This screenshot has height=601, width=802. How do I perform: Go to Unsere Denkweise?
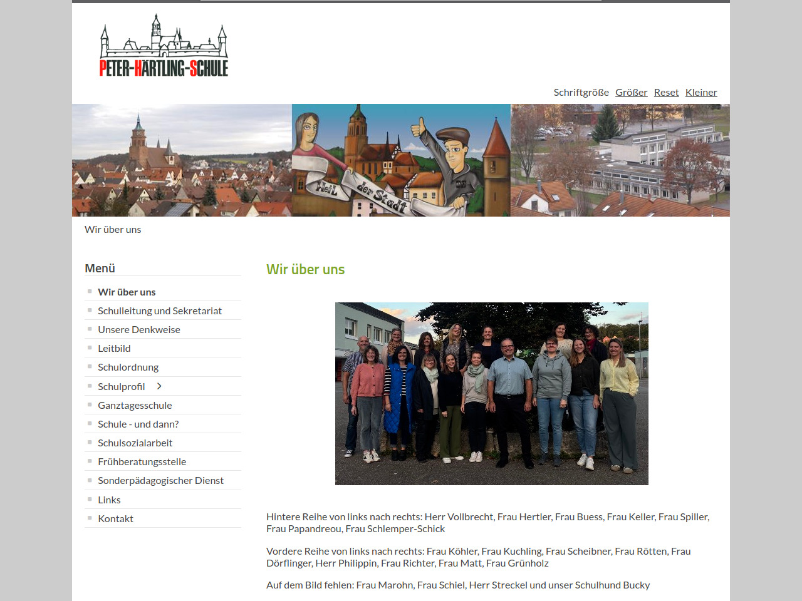coord(139,329)
